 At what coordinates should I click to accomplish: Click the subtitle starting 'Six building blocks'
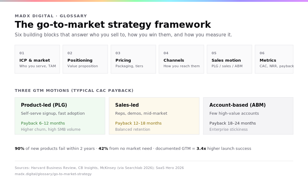click(x=124, y=35)
